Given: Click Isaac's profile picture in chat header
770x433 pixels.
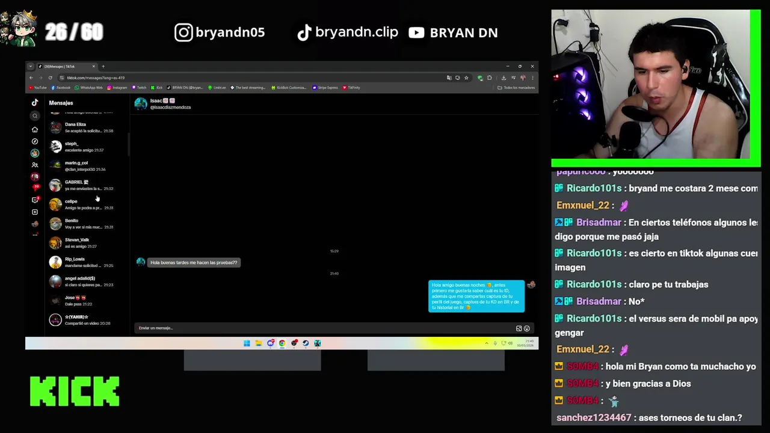Looking at the screenshot, I should (x=141, y=104).
